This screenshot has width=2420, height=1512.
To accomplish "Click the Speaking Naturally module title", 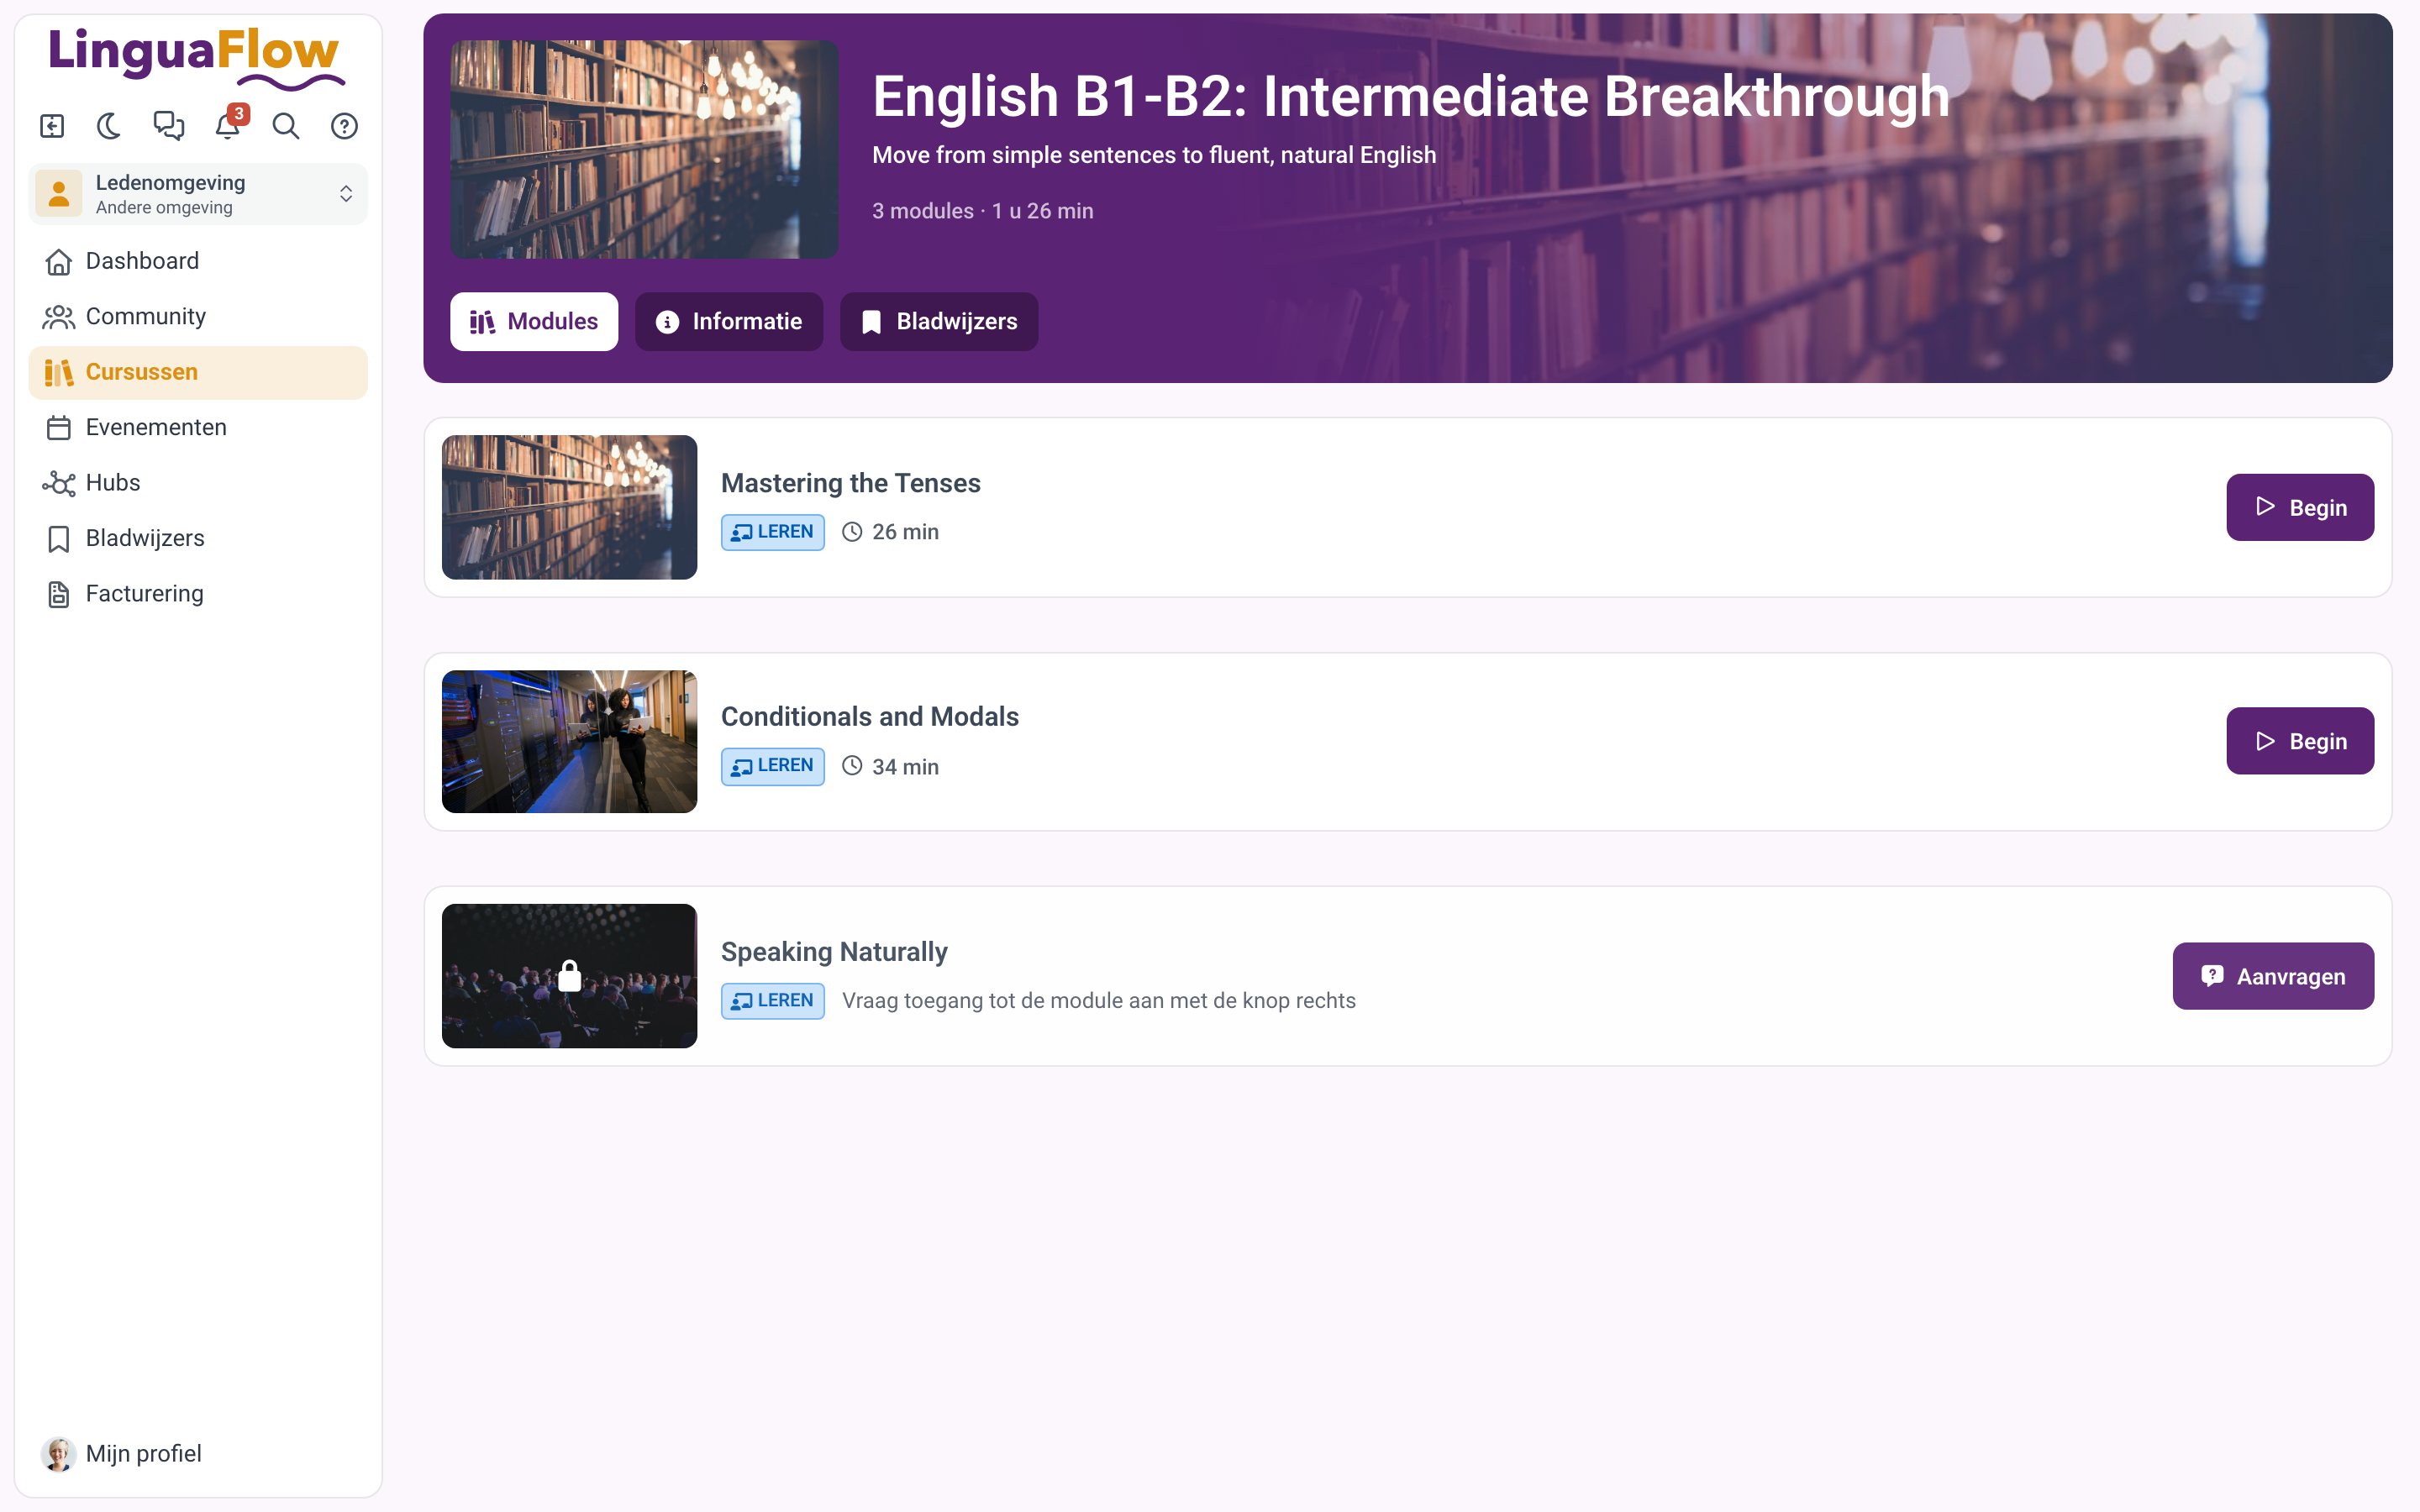I will pos(834,952).
